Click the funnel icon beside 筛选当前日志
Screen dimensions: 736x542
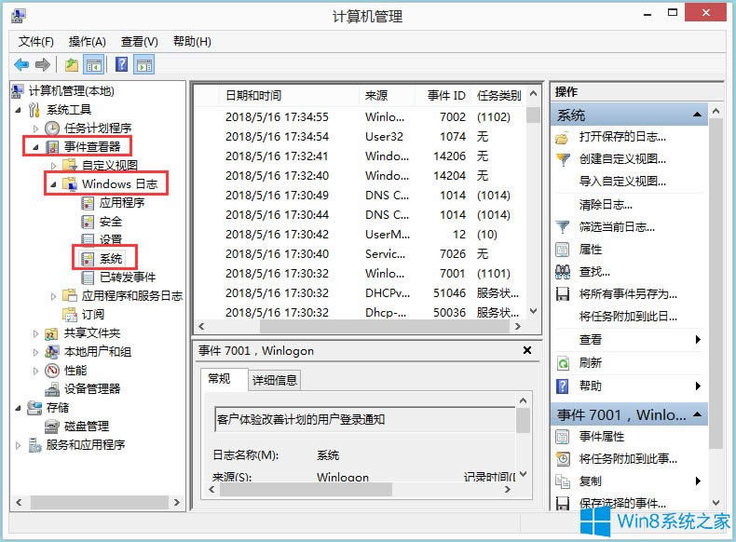tap(562, 227)
